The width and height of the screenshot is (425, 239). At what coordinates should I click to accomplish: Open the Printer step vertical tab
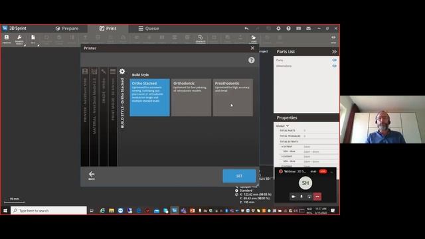tap(85, 117)
